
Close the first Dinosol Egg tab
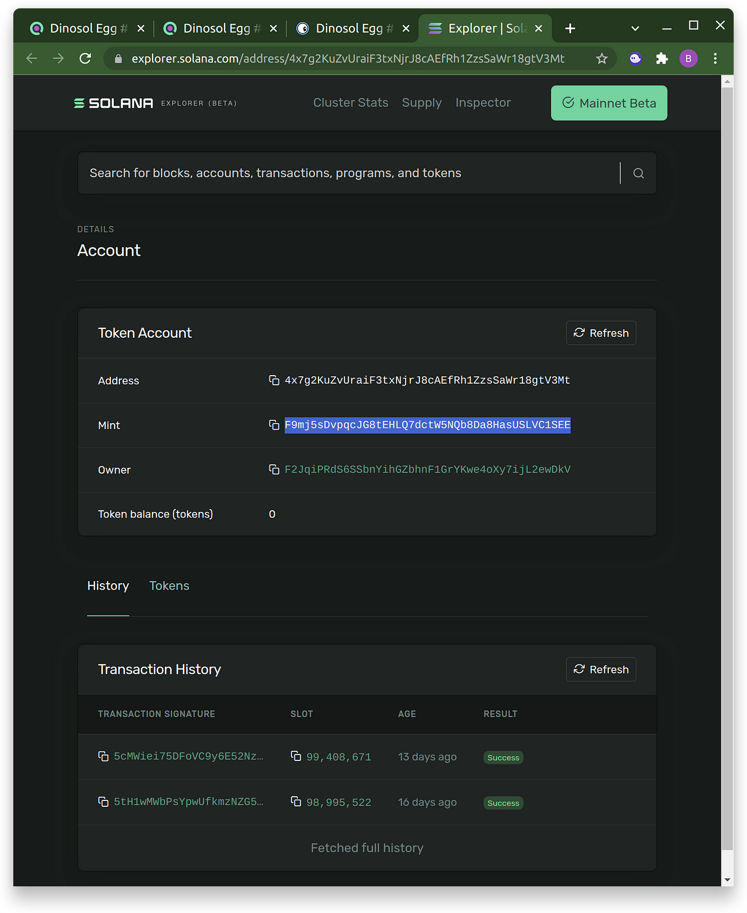pyautogui.click(x=141, y=28)
